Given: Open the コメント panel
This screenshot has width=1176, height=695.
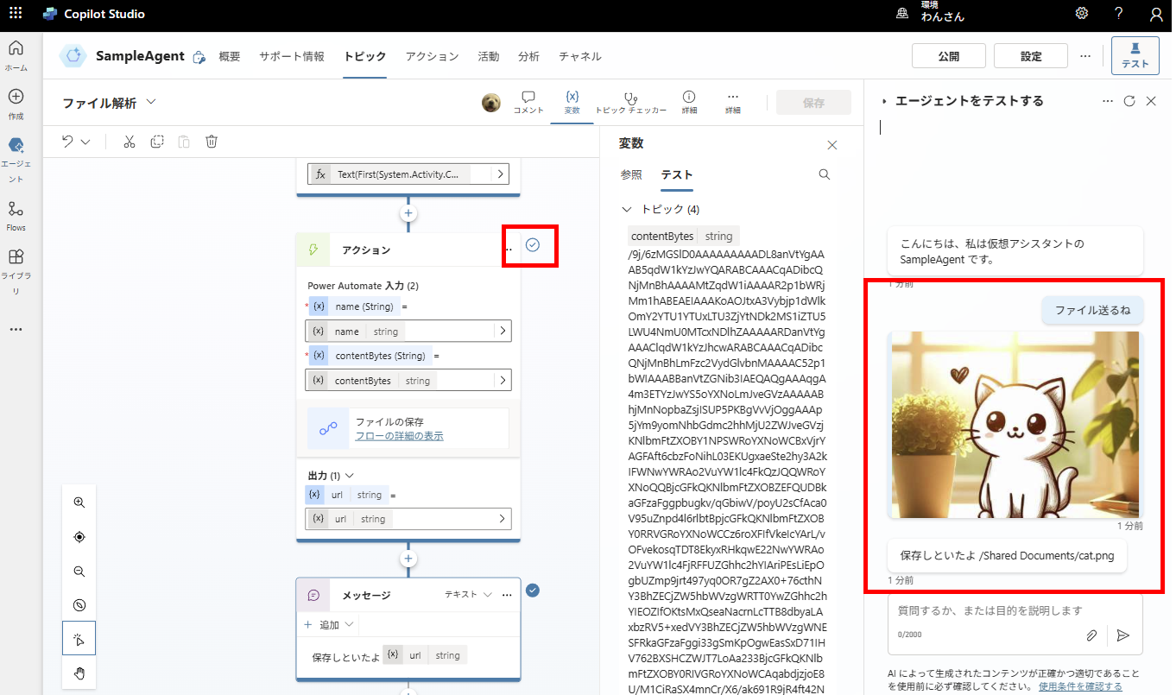Looking at the screenshot, I should point(528,104).
